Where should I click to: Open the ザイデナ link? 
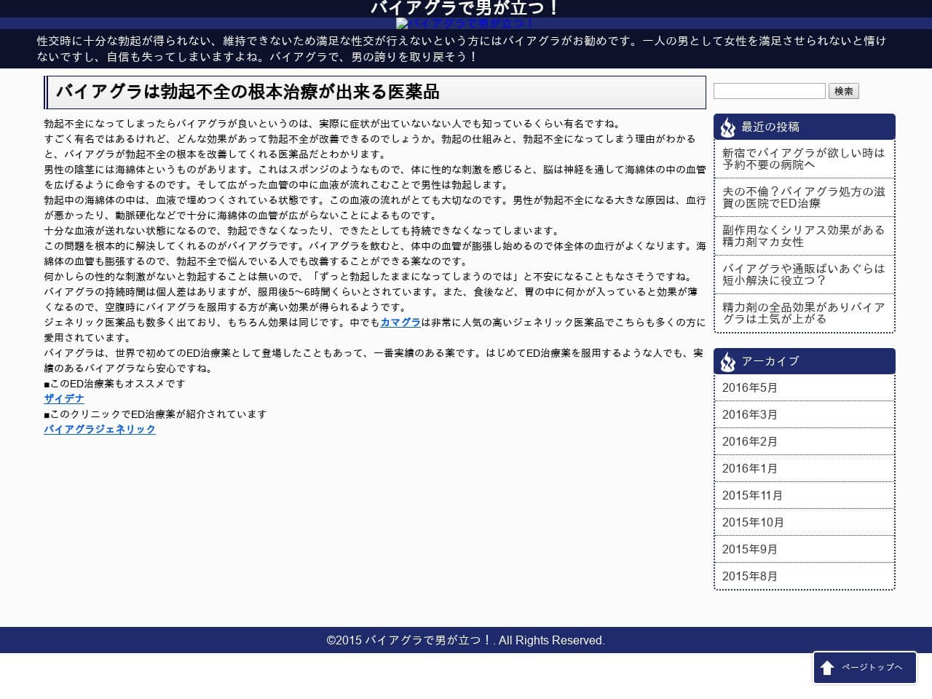tap(64, 398)
